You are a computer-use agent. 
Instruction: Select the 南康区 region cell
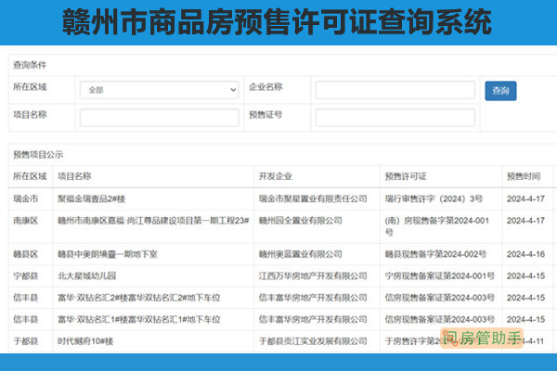click(x=26, y=221)
